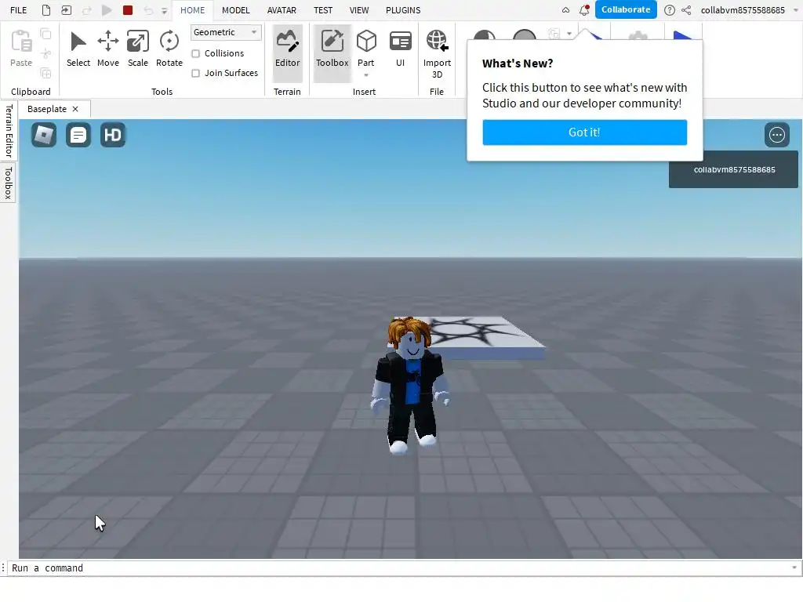Click the collabvm8575588685 username at top right
The height and width of the screenshot is (602, 803).
pyautogui.click(x=743, y=10)
